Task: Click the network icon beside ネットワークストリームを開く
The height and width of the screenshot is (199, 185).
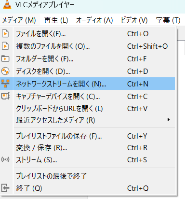Action: tap(5, 84)
